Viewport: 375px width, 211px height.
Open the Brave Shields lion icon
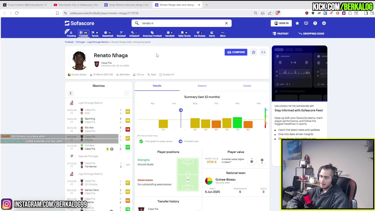click(277, 13)
